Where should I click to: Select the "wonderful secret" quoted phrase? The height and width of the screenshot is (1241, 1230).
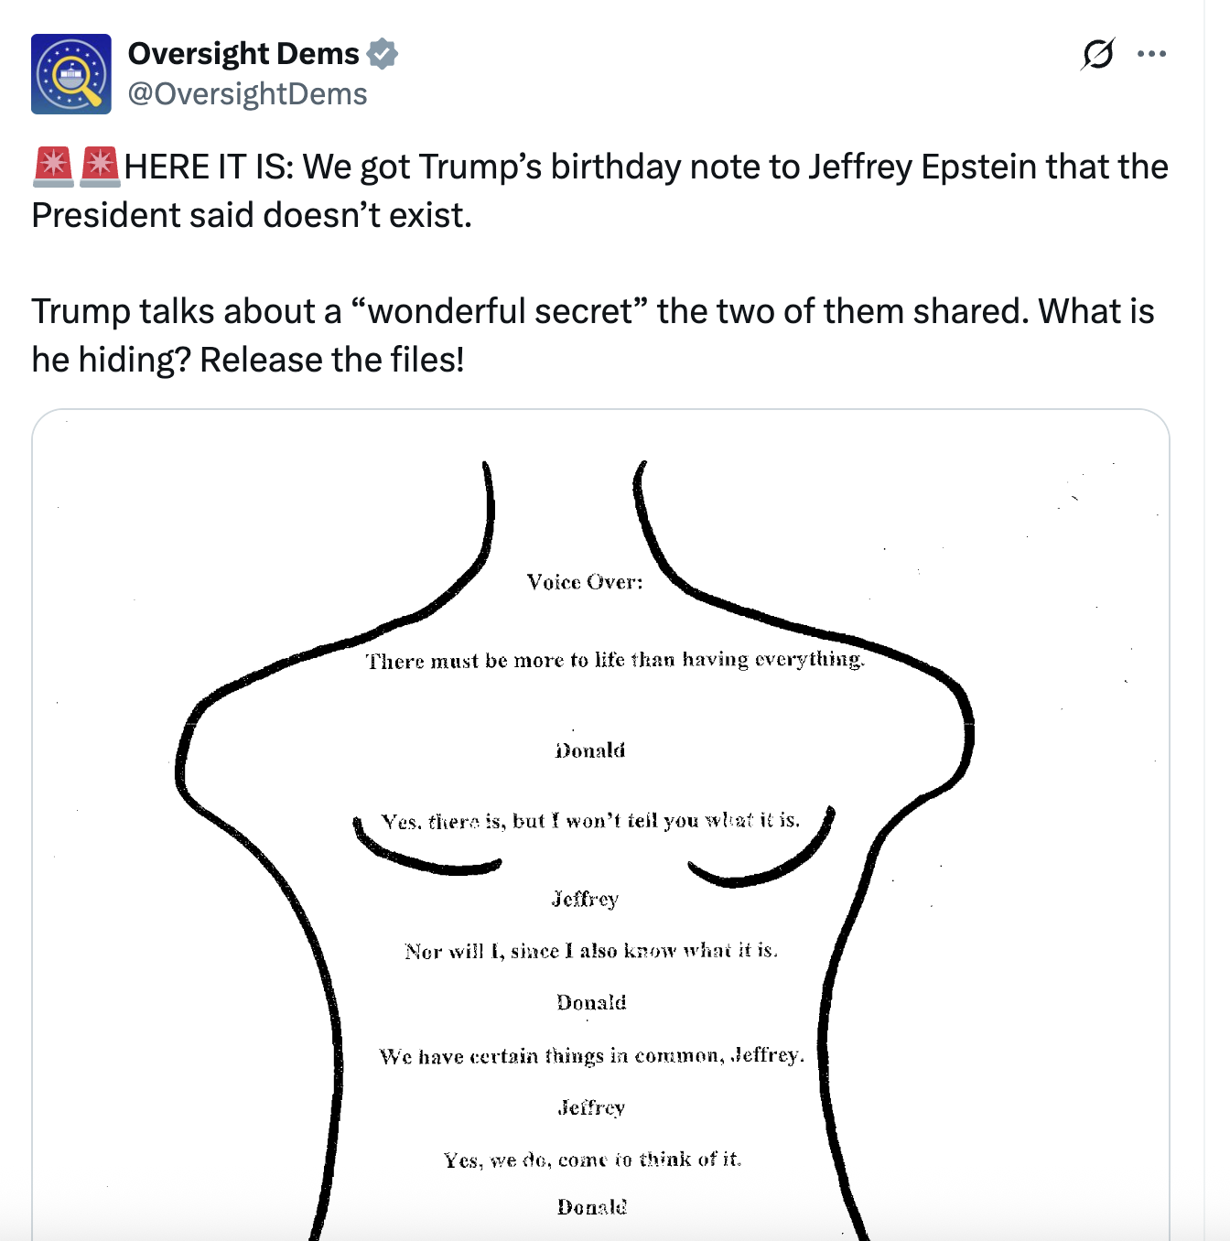click(499, 312)
